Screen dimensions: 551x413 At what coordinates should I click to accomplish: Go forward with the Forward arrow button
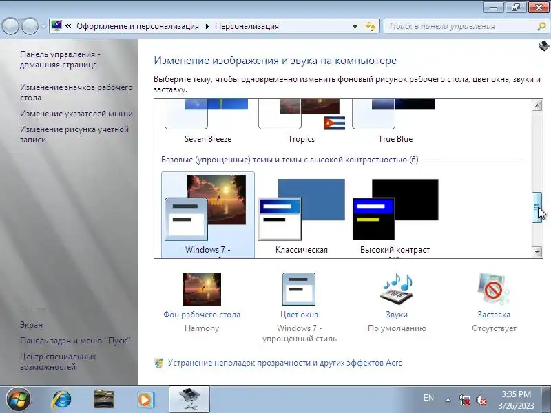[30, 26]
